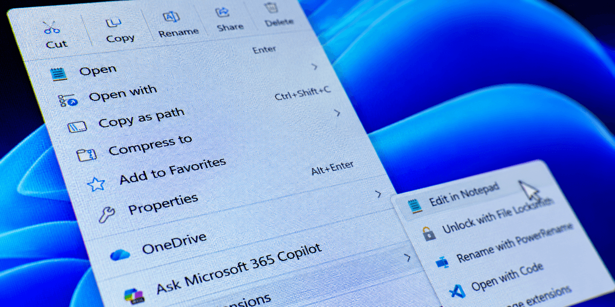Click the Notepad icon in the submenu
Viewport: 615px width, 307px height.
click(414, 205)
